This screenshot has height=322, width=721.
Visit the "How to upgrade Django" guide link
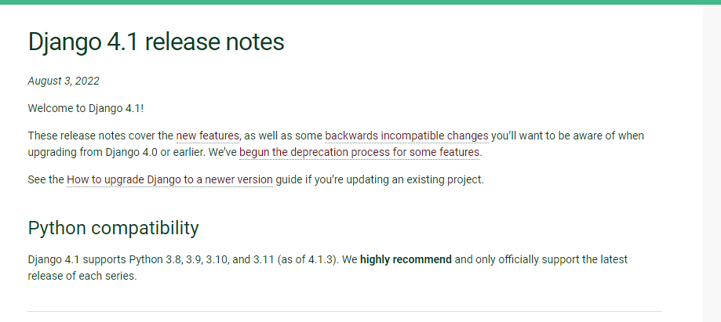coord(169,179)
